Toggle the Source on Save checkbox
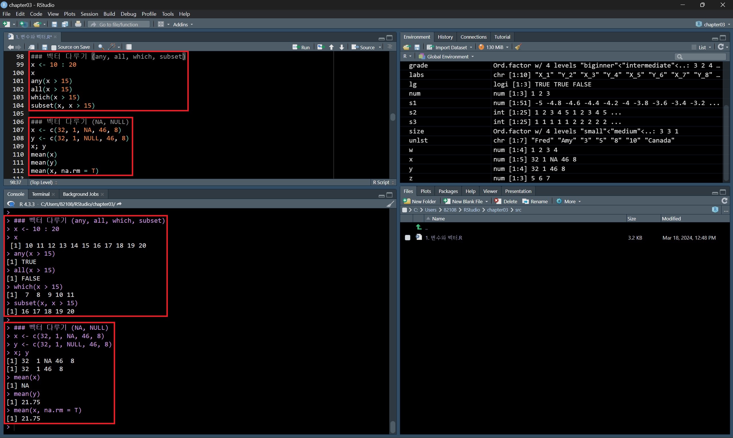The width and height of the screenshot is (733, 438). 54,47
